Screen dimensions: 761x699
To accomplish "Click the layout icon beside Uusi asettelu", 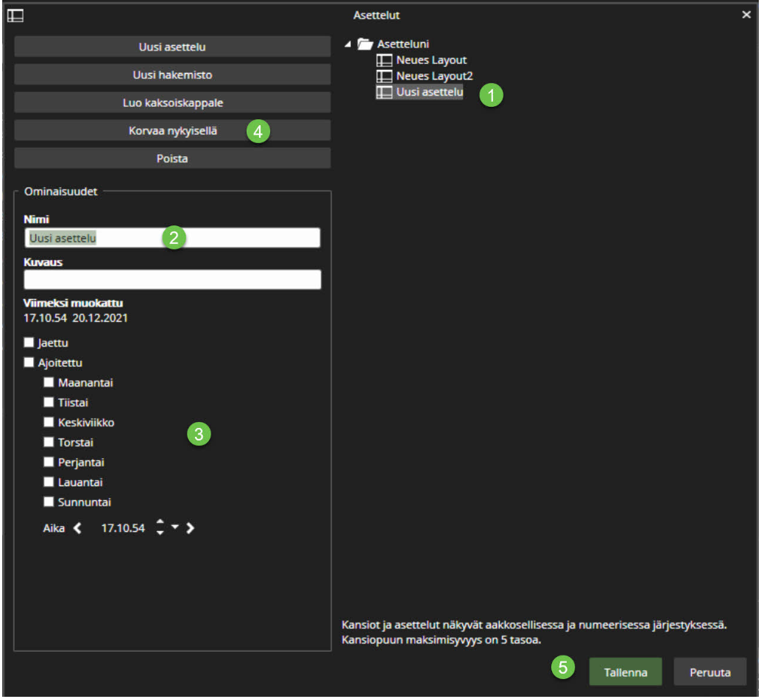I will (x=383, y=93).
